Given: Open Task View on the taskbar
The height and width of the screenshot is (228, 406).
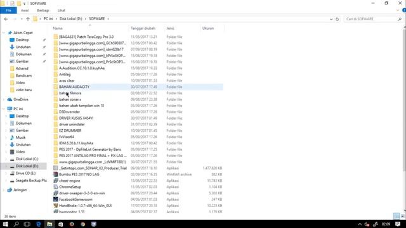Looking at the screenshot, I should point(27,224).
